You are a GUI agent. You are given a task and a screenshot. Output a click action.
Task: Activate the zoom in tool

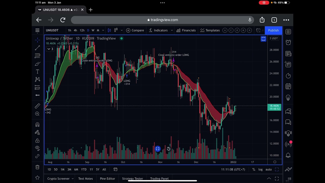[x=37, y=114]
